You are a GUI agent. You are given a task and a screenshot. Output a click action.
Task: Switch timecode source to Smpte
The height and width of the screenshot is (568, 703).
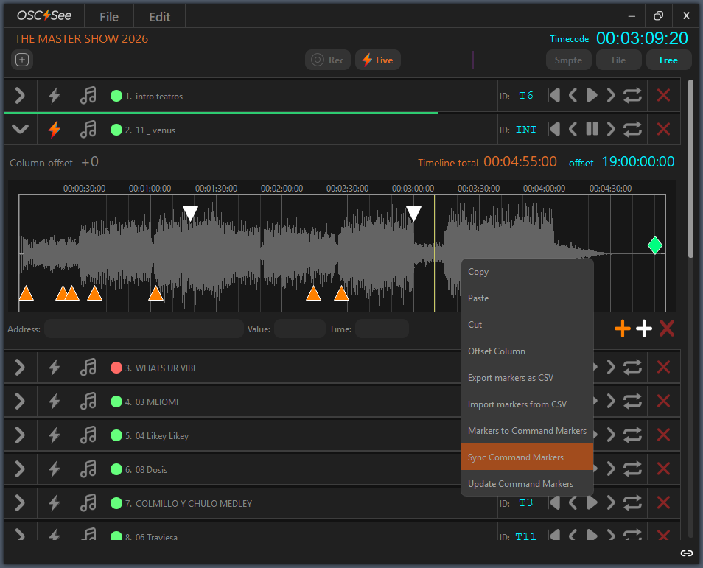pos(568,60)
